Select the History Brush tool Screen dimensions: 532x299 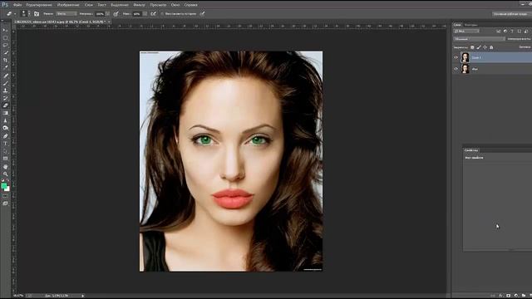coord(6,98)
